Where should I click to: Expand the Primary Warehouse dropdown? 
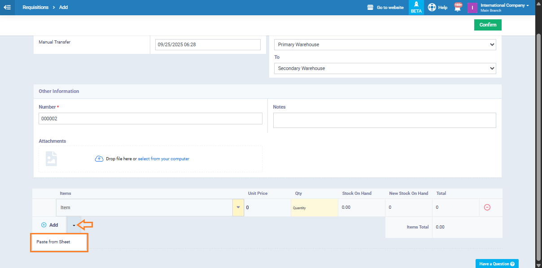tap(385, 45)
